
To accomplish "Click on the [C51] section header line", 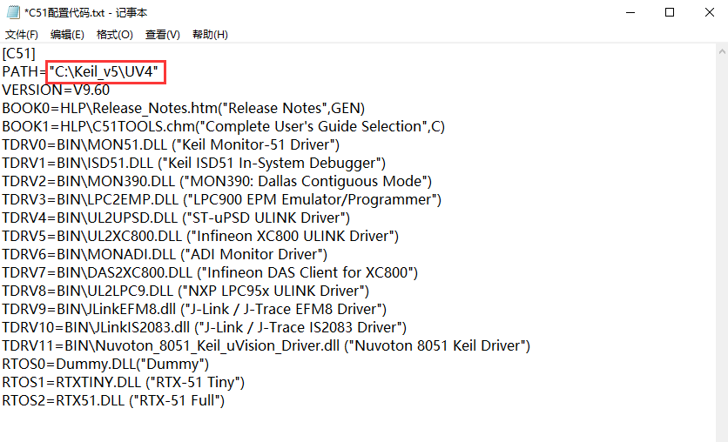I will tap(18, 53).
